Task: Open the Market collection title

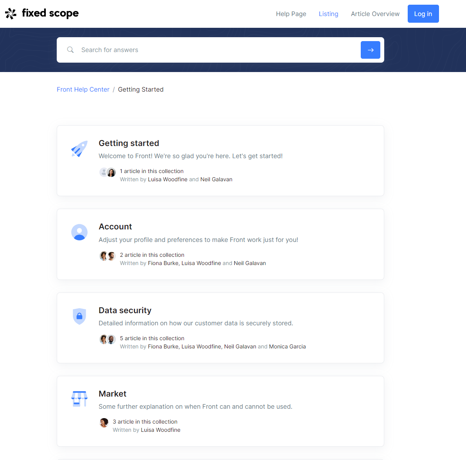Action: pyautogui.click(x=112, y=394)
